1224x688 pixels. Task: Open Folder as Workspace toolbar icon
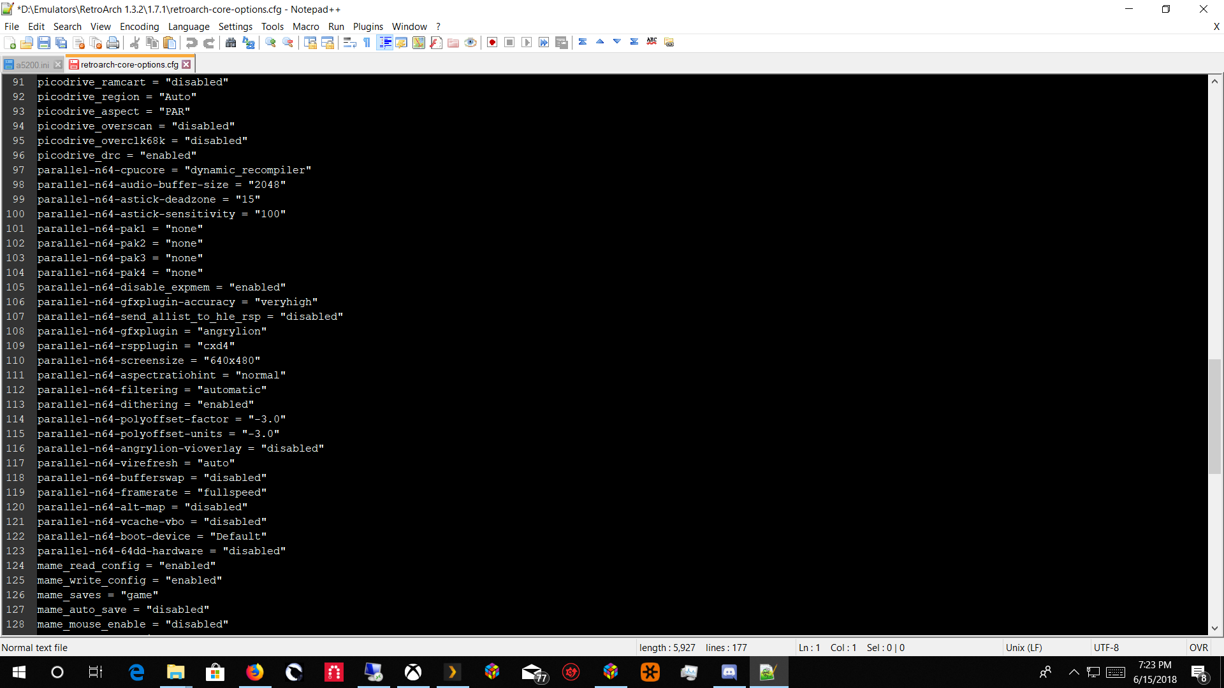pos(453,43)
